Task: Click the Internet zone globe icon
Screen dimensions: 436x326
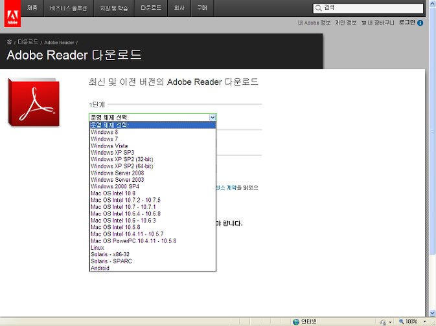Action: point(296,321)
